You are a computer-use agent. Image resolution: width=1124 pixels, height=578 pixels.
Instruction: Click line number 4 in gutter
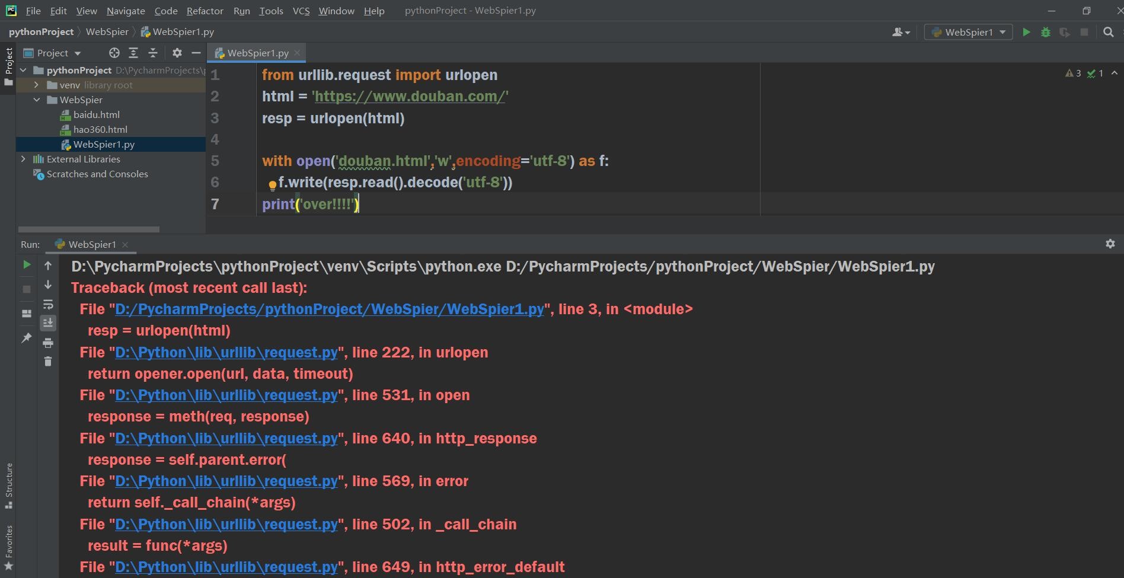click(215, 139)
